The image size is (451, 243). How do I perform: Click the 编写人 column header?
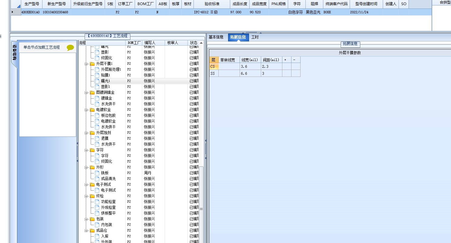(154, 43)
